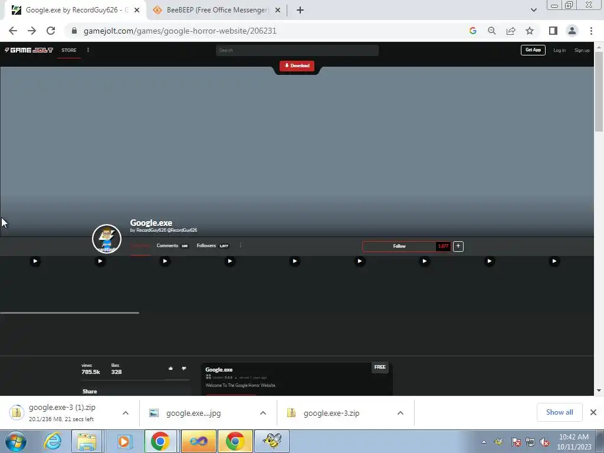Open the Followers tab

212,245
